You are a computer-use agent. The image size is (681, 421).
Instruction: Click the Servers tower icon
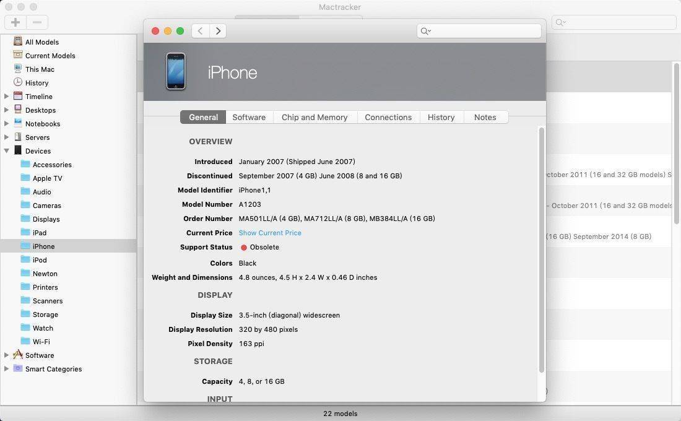click(x=18, y=137)
